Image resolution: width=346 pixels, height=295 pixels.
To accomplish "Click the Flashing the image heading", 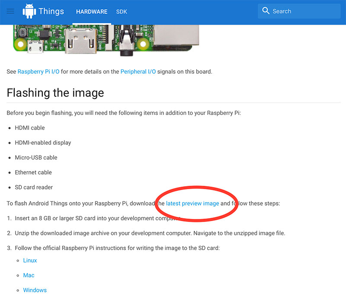I will (x=55, y=93).
